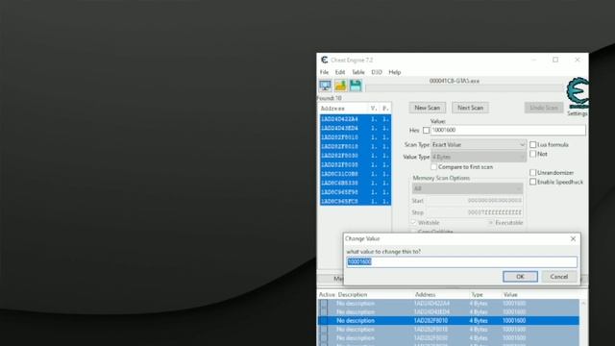Select table row with address 1AD24D422A4

point(449,304)
